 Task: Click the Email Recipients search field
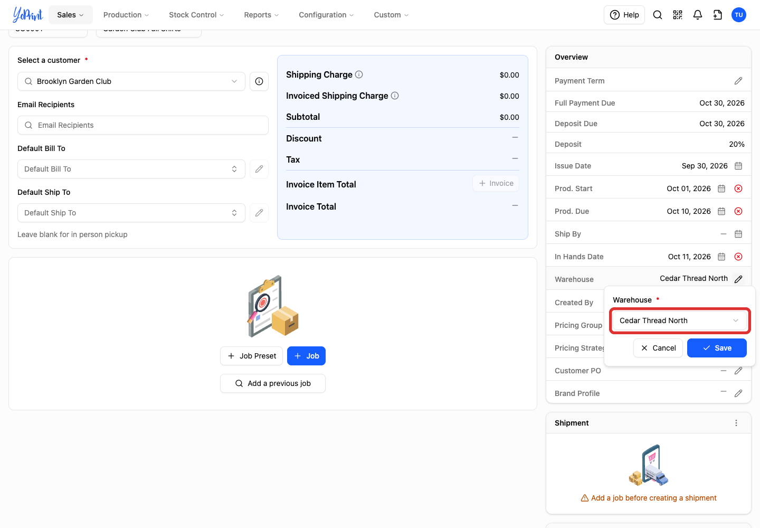[143, 125]
